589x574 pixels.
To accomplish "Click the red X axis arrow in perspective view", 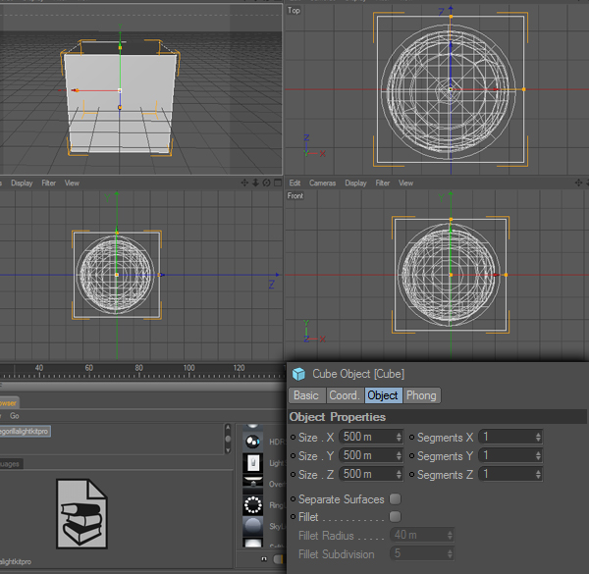I will [x=75, y=90].
